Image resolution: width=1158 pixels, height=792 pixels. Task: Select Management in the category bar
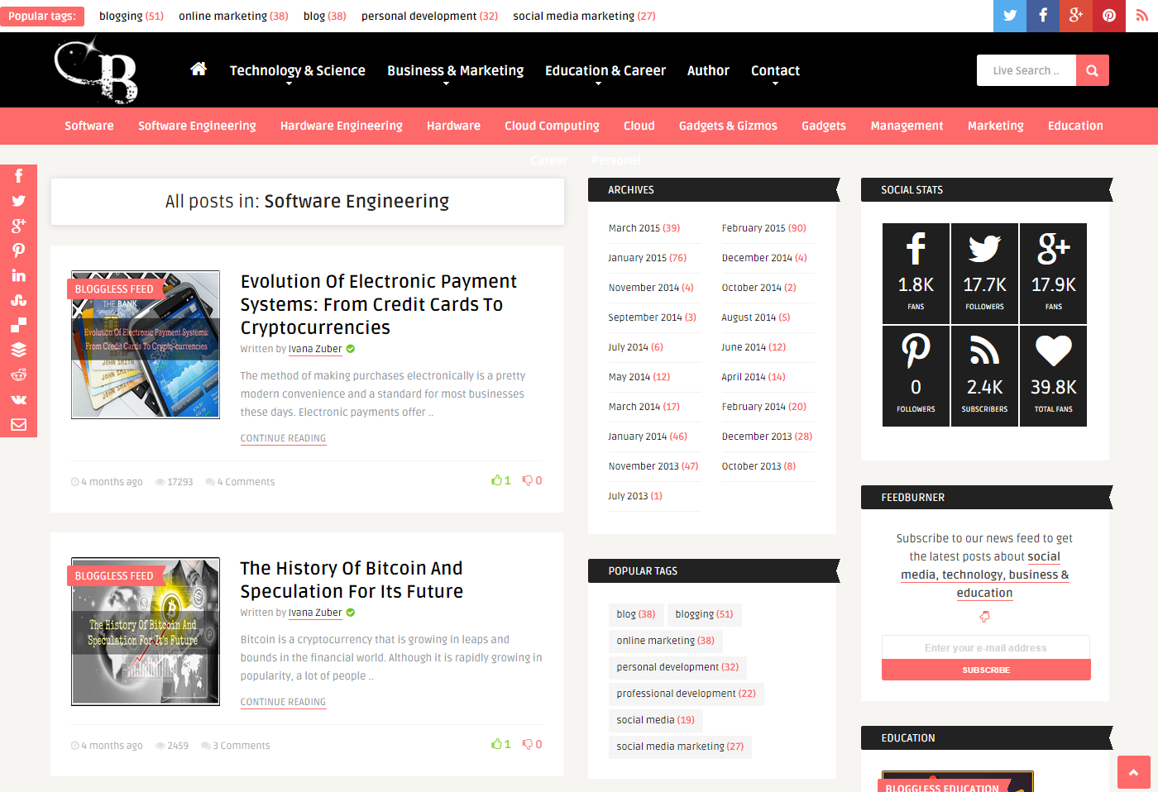(x=907, y=126)
